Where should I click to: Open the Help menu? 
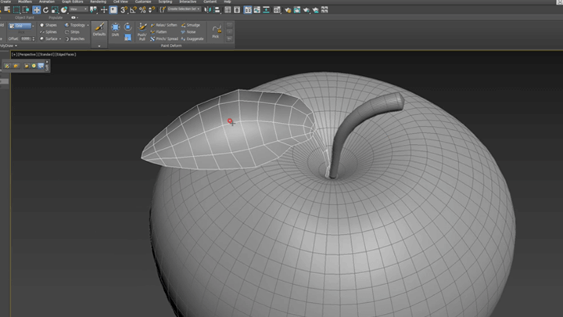[x=228, y=2]
